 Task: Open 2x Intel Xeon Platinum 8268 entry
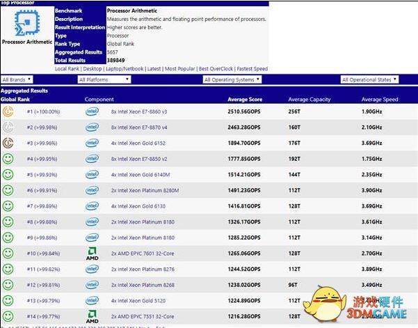point(143,285)
